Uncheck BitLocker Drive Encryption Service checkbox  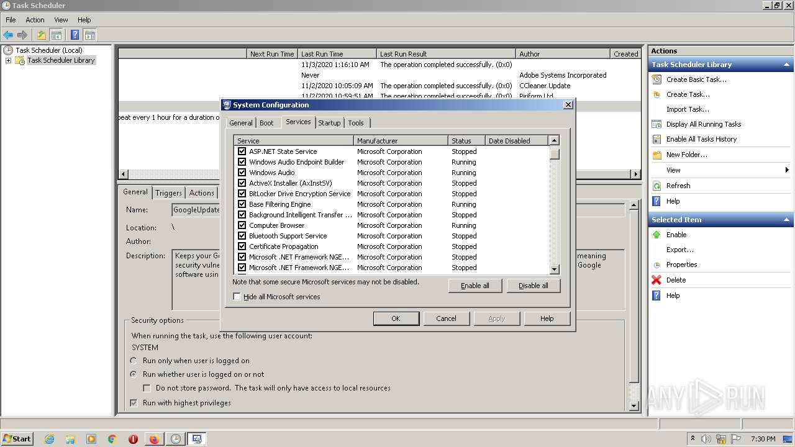coord(242,194)
